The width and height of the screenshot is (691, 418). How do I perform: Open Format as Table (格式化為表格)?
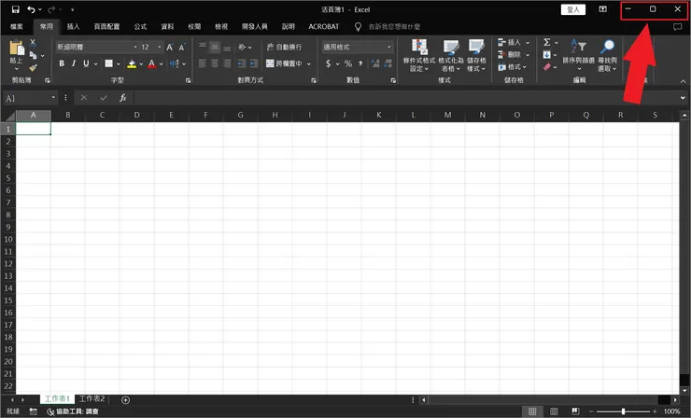(450, 55)
